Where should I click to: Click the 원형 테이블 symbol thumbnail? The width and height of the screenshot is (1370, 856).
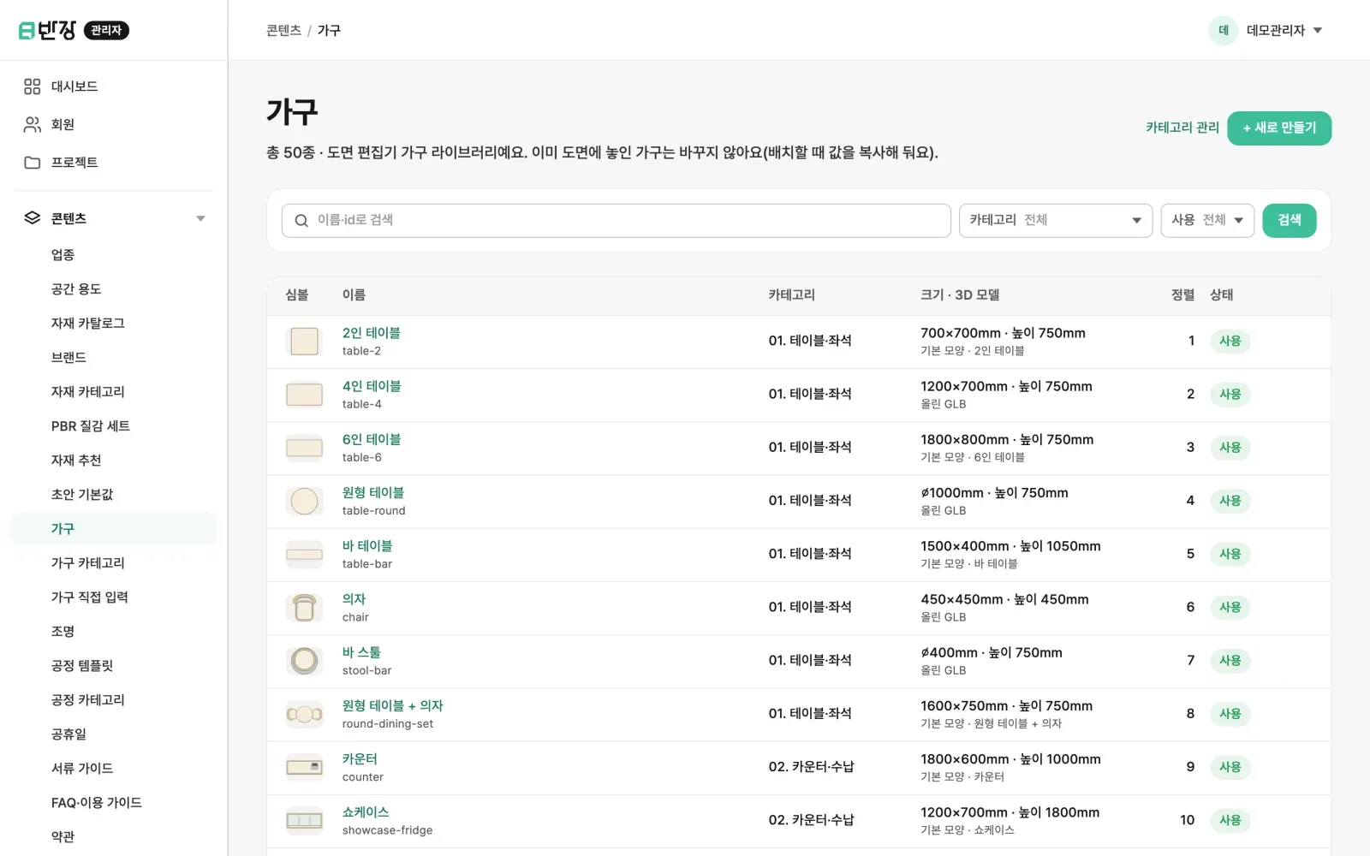[304, 502]
